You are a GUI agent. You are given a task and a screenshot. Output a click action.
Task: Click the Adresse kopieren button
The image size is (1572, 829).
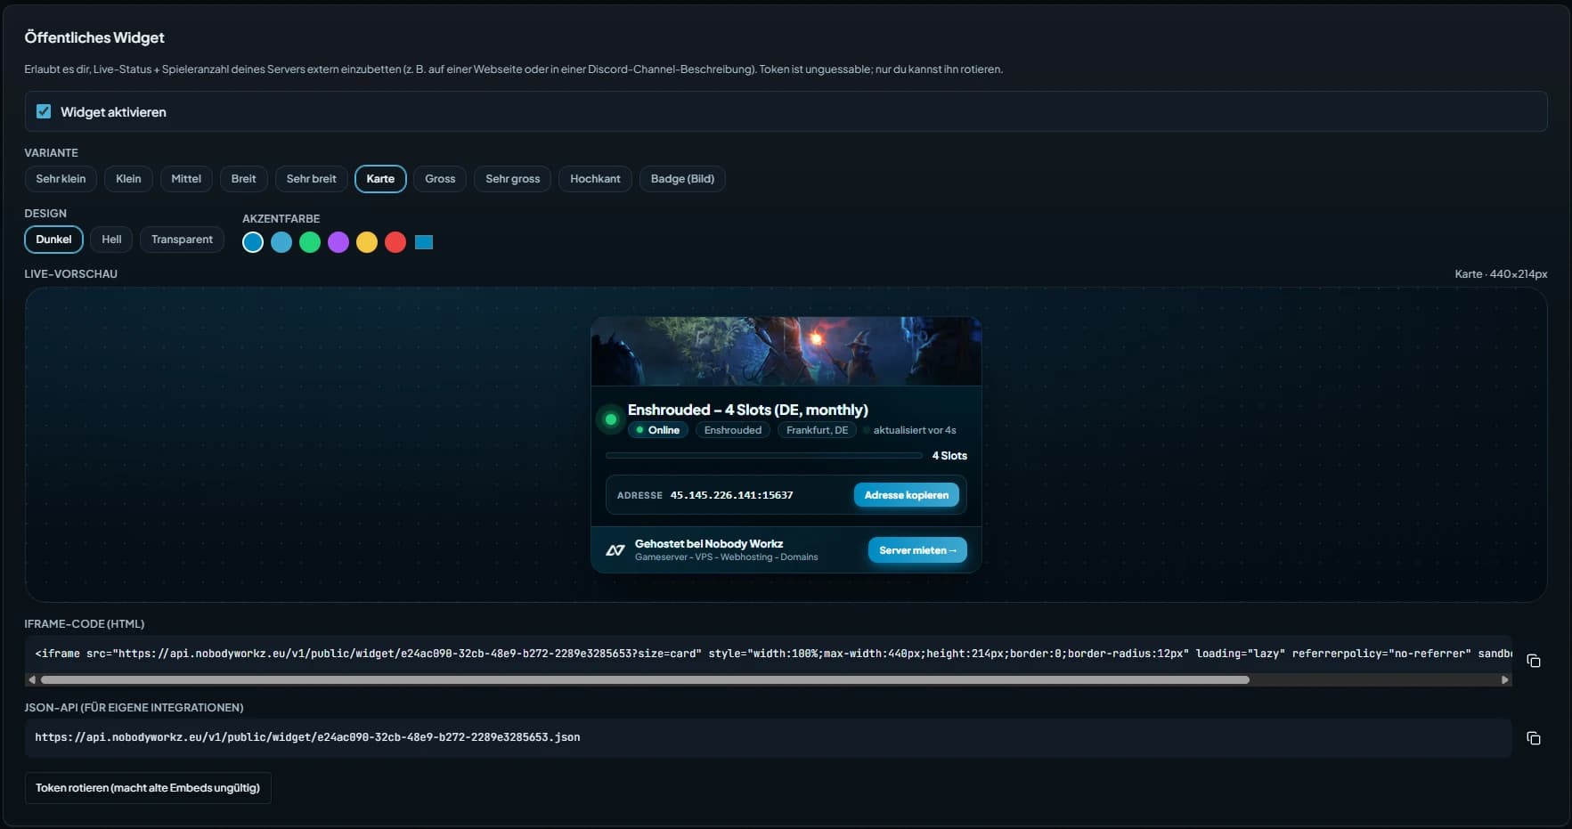[907, 495]
